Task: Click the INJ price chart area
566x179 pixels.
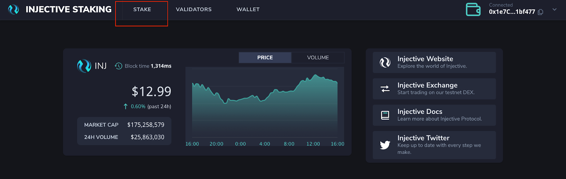Action: coord(265,102)
